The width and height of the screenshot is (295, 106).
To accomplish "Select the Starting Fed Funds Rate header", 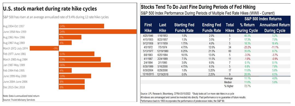I will [x=184, y=27].
